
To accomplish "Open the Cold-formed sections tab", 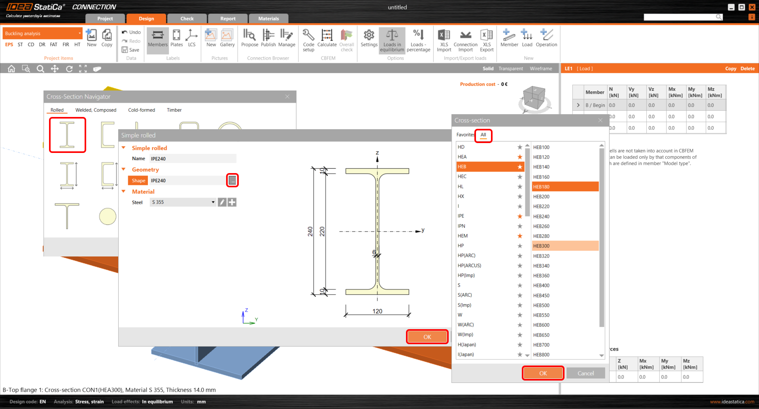I will tap(142, 110).
